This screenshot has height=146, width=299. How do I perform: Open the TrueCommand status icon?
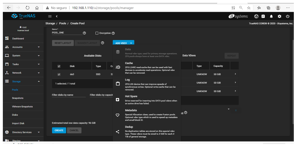pyautogui.click(x=256, y=16)
